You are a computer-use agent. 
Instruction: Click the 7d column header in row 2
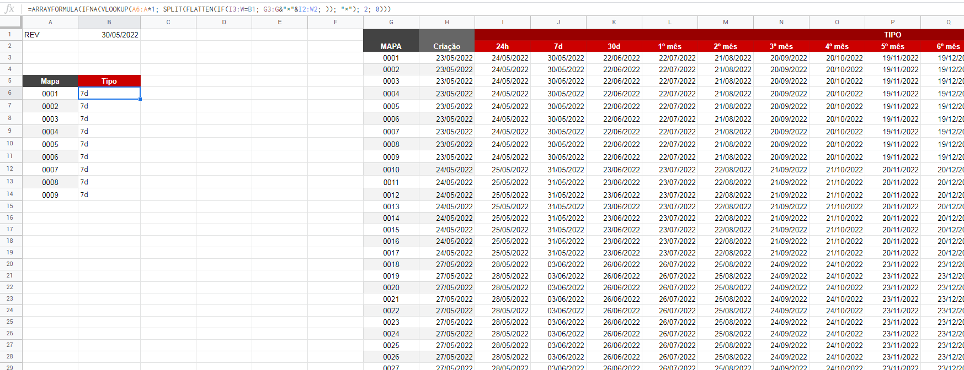(x=558, y=46)
